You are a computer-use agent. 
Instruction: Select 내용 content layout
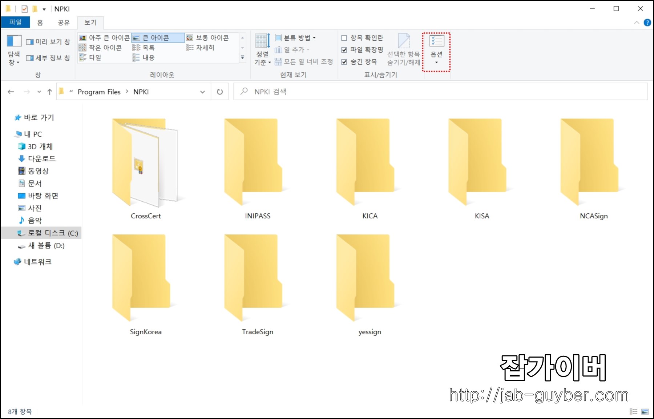click(144, 57)
